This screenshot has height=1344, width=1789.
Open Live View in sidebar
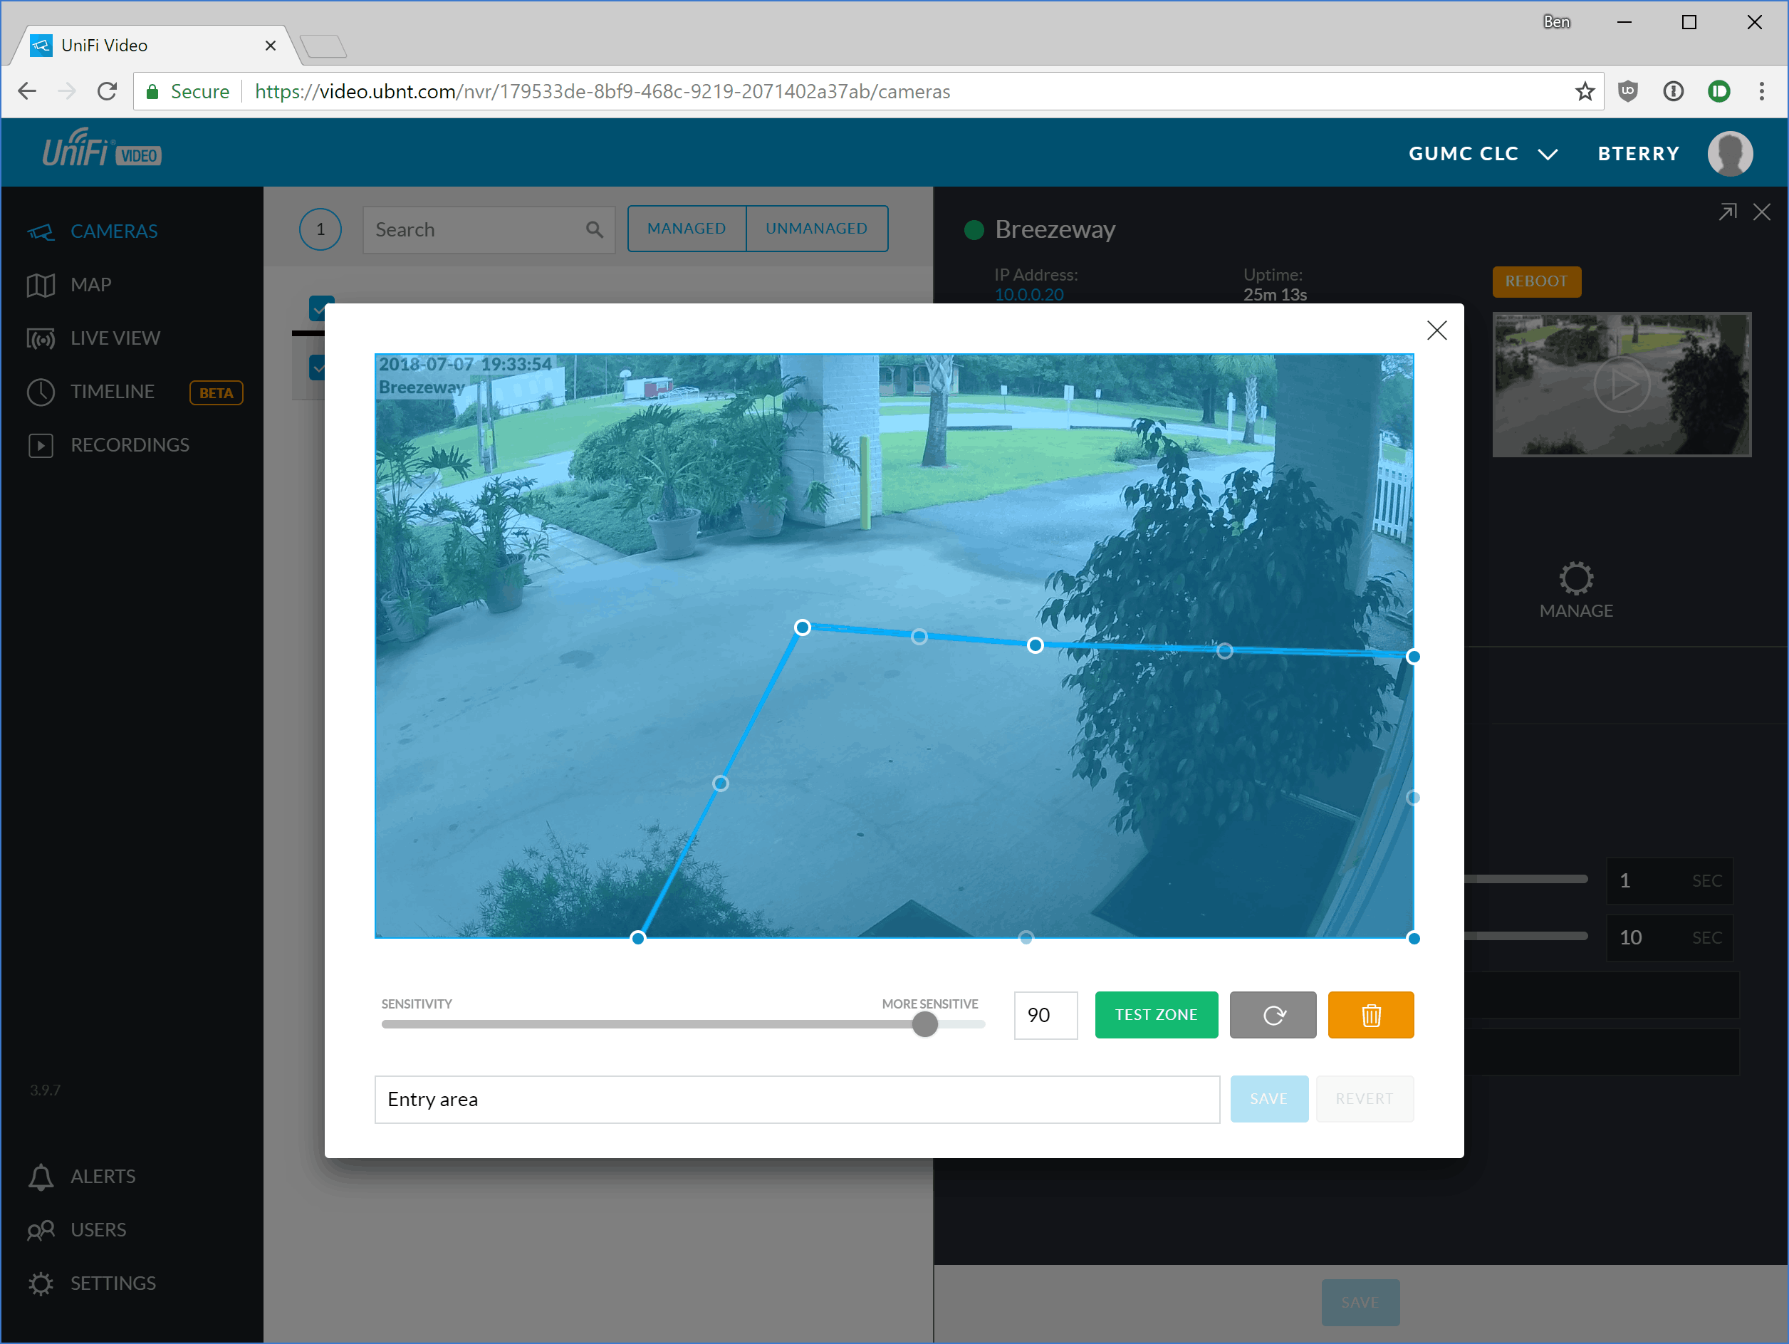pyautogui.click(x=93, y=338)
